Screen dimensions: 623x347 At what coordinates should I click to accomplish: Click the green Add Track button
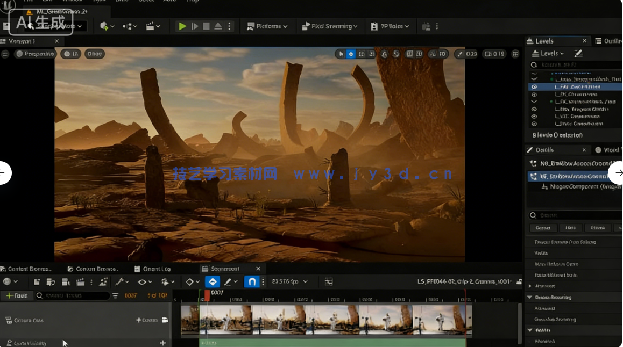pos(16,295)
